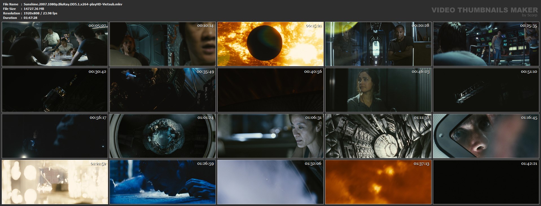
Task: Select the thumbnail at 00:35:49
Action: 163,90
